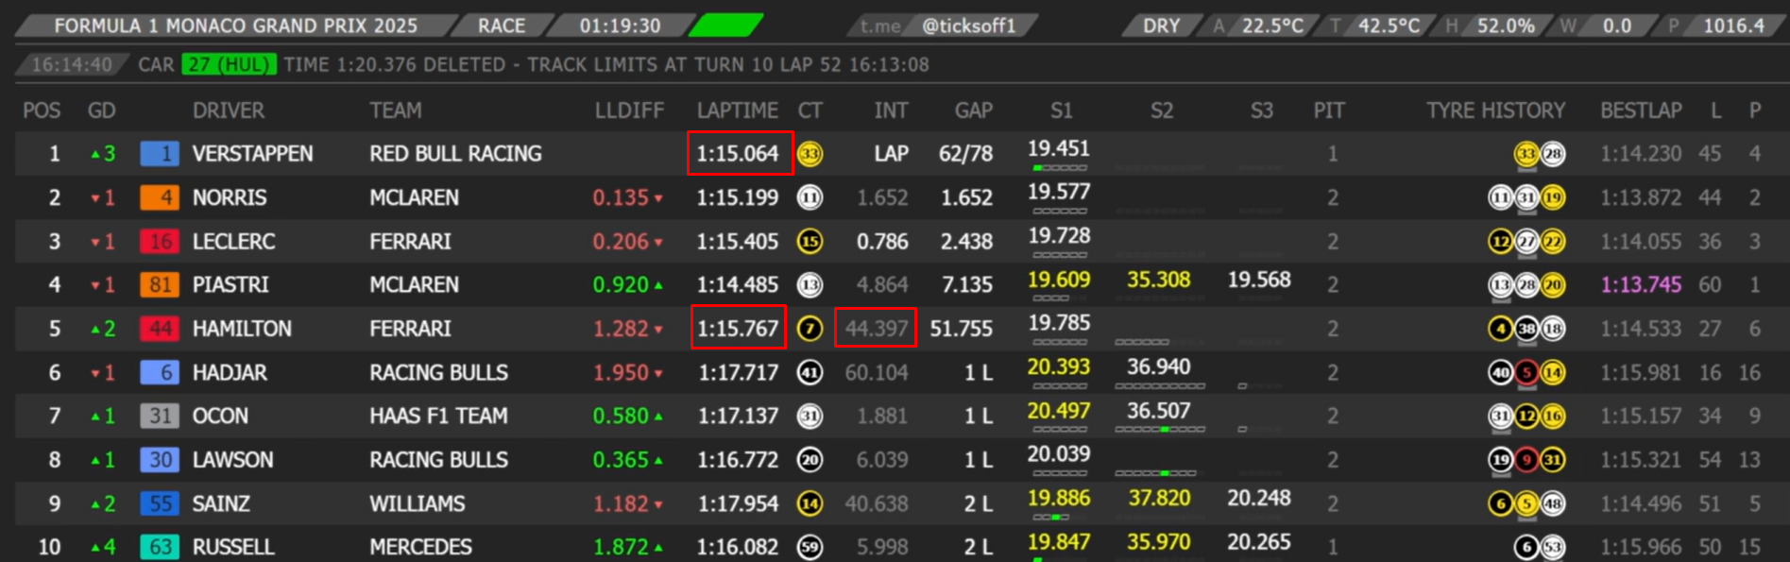Image resolution: width=1790 pixels, height=562 pixels.
Task: Click Russell's teal car number 63 badge
Action: coord(160,547)
